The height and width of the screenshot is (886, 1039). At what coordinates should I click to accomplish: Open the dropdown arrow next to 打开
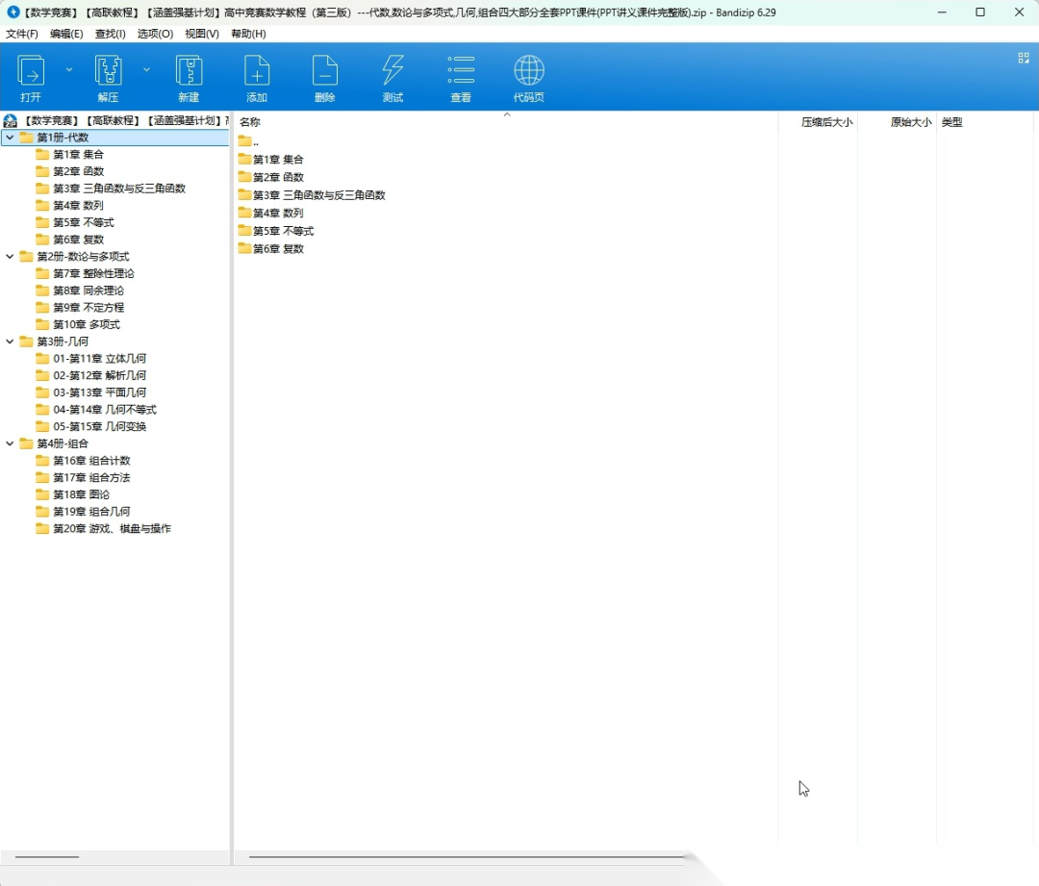[x=69, y=69]
